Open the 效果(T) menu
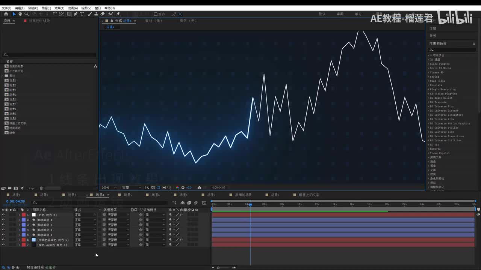This screenshot has height=270, width=481. coord(59,8)
